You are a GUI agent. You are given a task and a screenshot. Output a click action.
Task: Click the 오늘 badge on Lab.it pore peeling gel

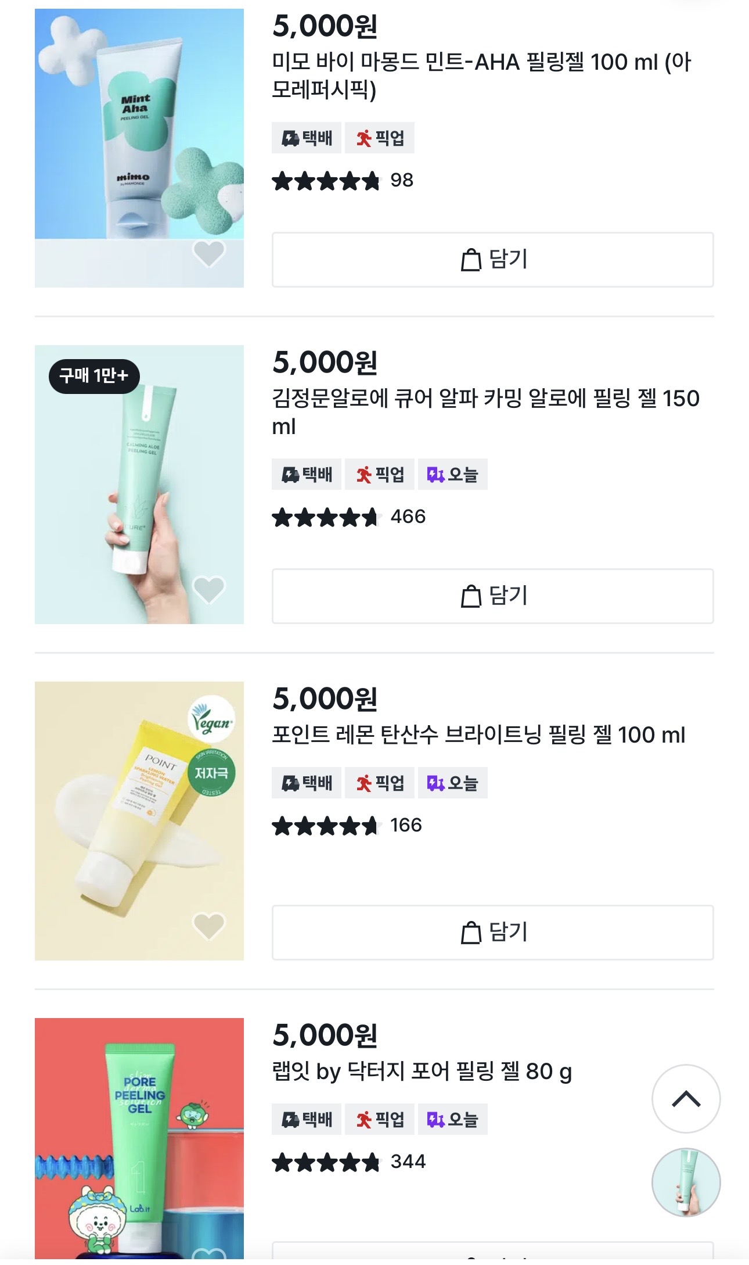coord(453,1119)
